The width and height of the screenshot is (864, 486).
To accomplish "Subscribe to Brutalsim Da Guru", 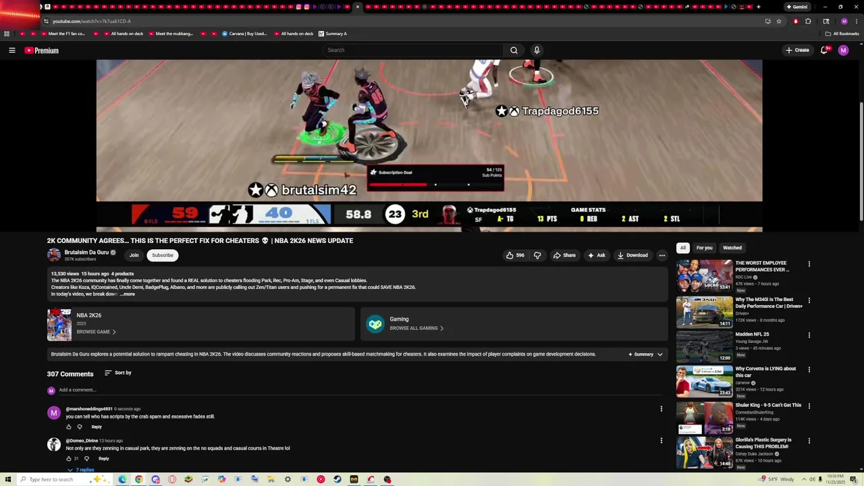I will coord(163,255).
